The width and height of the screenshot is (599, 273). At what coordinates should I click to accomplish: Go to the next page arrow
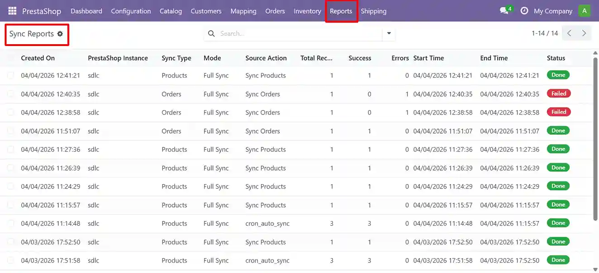584,33
